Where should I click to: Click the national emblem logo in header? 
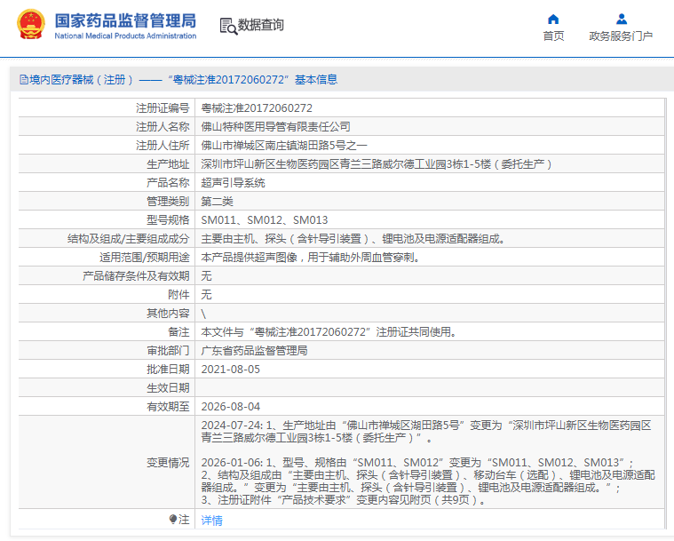pos(31,26)
